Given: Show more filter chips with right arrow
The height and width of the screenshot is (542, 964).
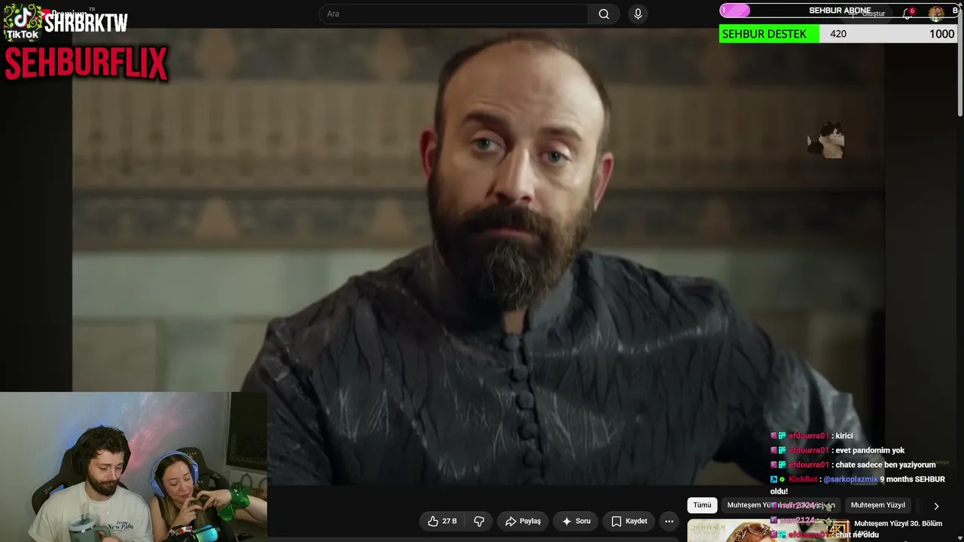Looking at the screenshot, I should click(936, 506).
